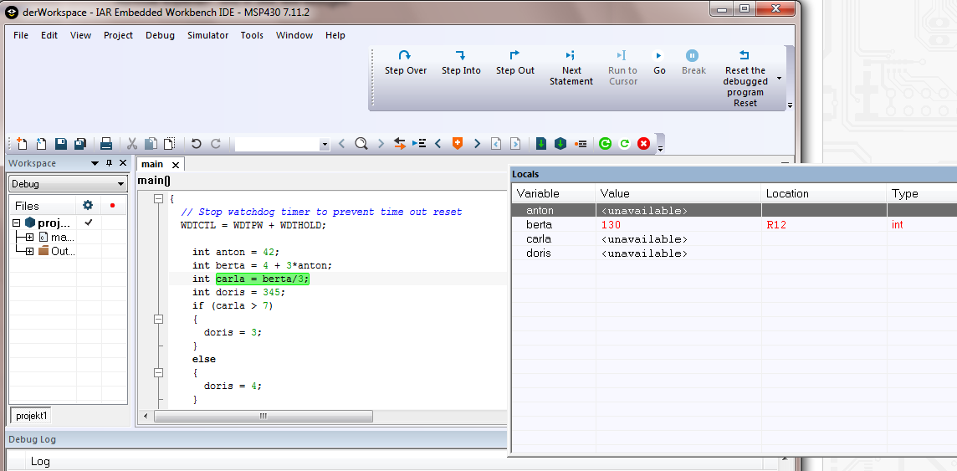
Task: Click the Print icon
Action: (106, 143)
